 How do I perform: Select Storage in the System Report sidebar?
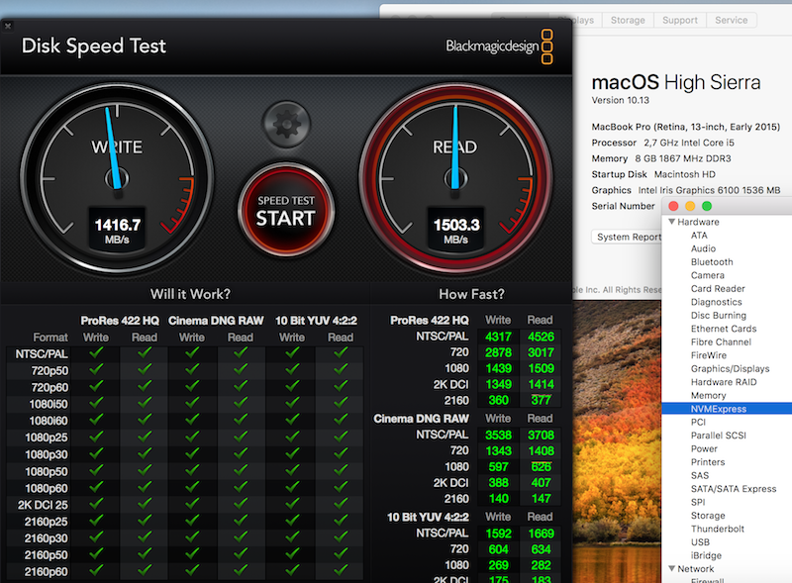coord(708,516)
